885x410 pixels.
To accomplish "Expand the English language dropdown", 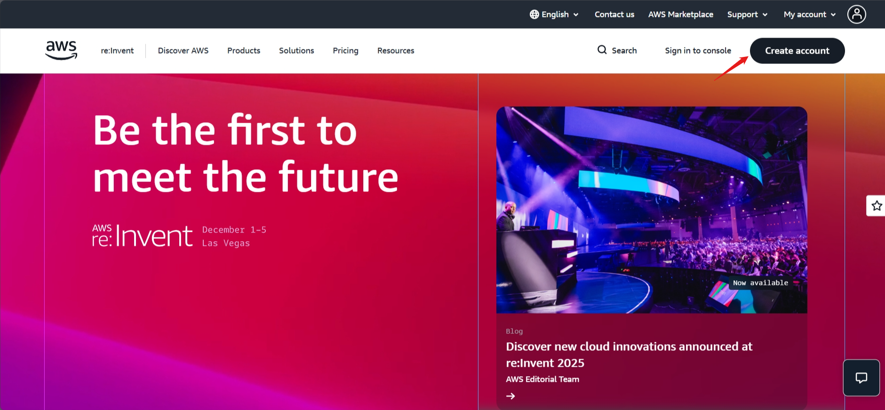I will (554, 15).
